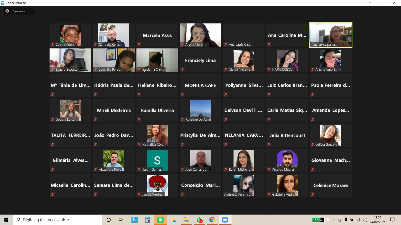Open the Windows notification center
The width and height of the screenshot is (401, 225).
point(393,220)
